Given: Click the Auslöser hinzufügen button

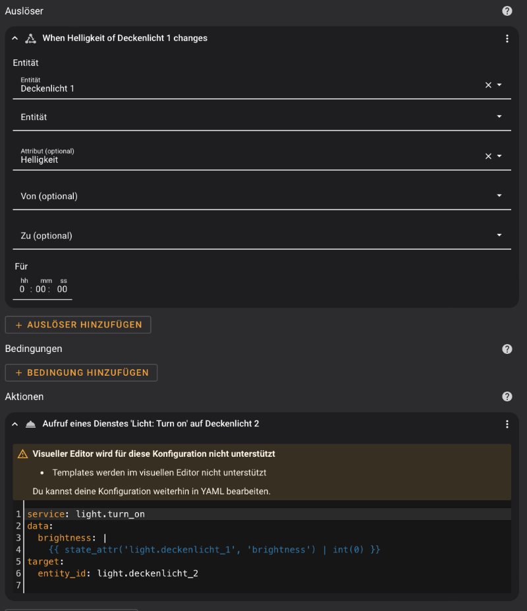Looking at the screenshot, I should tap(78, 324).
